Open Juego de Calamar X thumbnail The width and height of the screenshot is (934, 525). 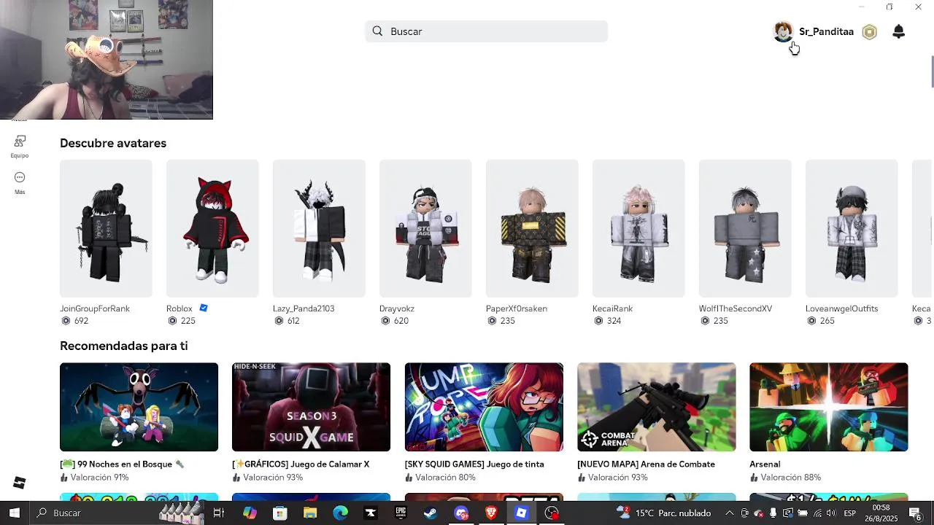[311, 407]
